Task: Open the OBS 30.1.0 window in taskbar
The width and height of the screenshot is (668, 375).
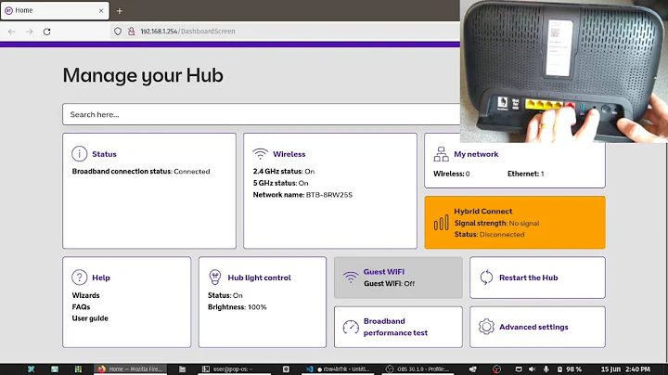Action: click(417, 369)
